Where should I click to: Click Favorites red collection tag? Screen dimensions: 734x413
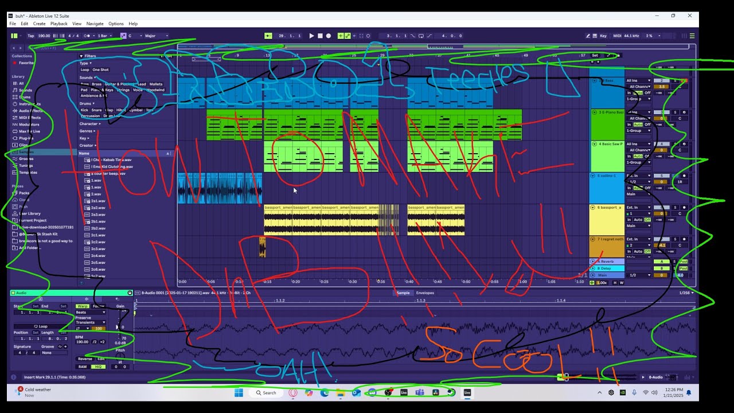(25, 63)
